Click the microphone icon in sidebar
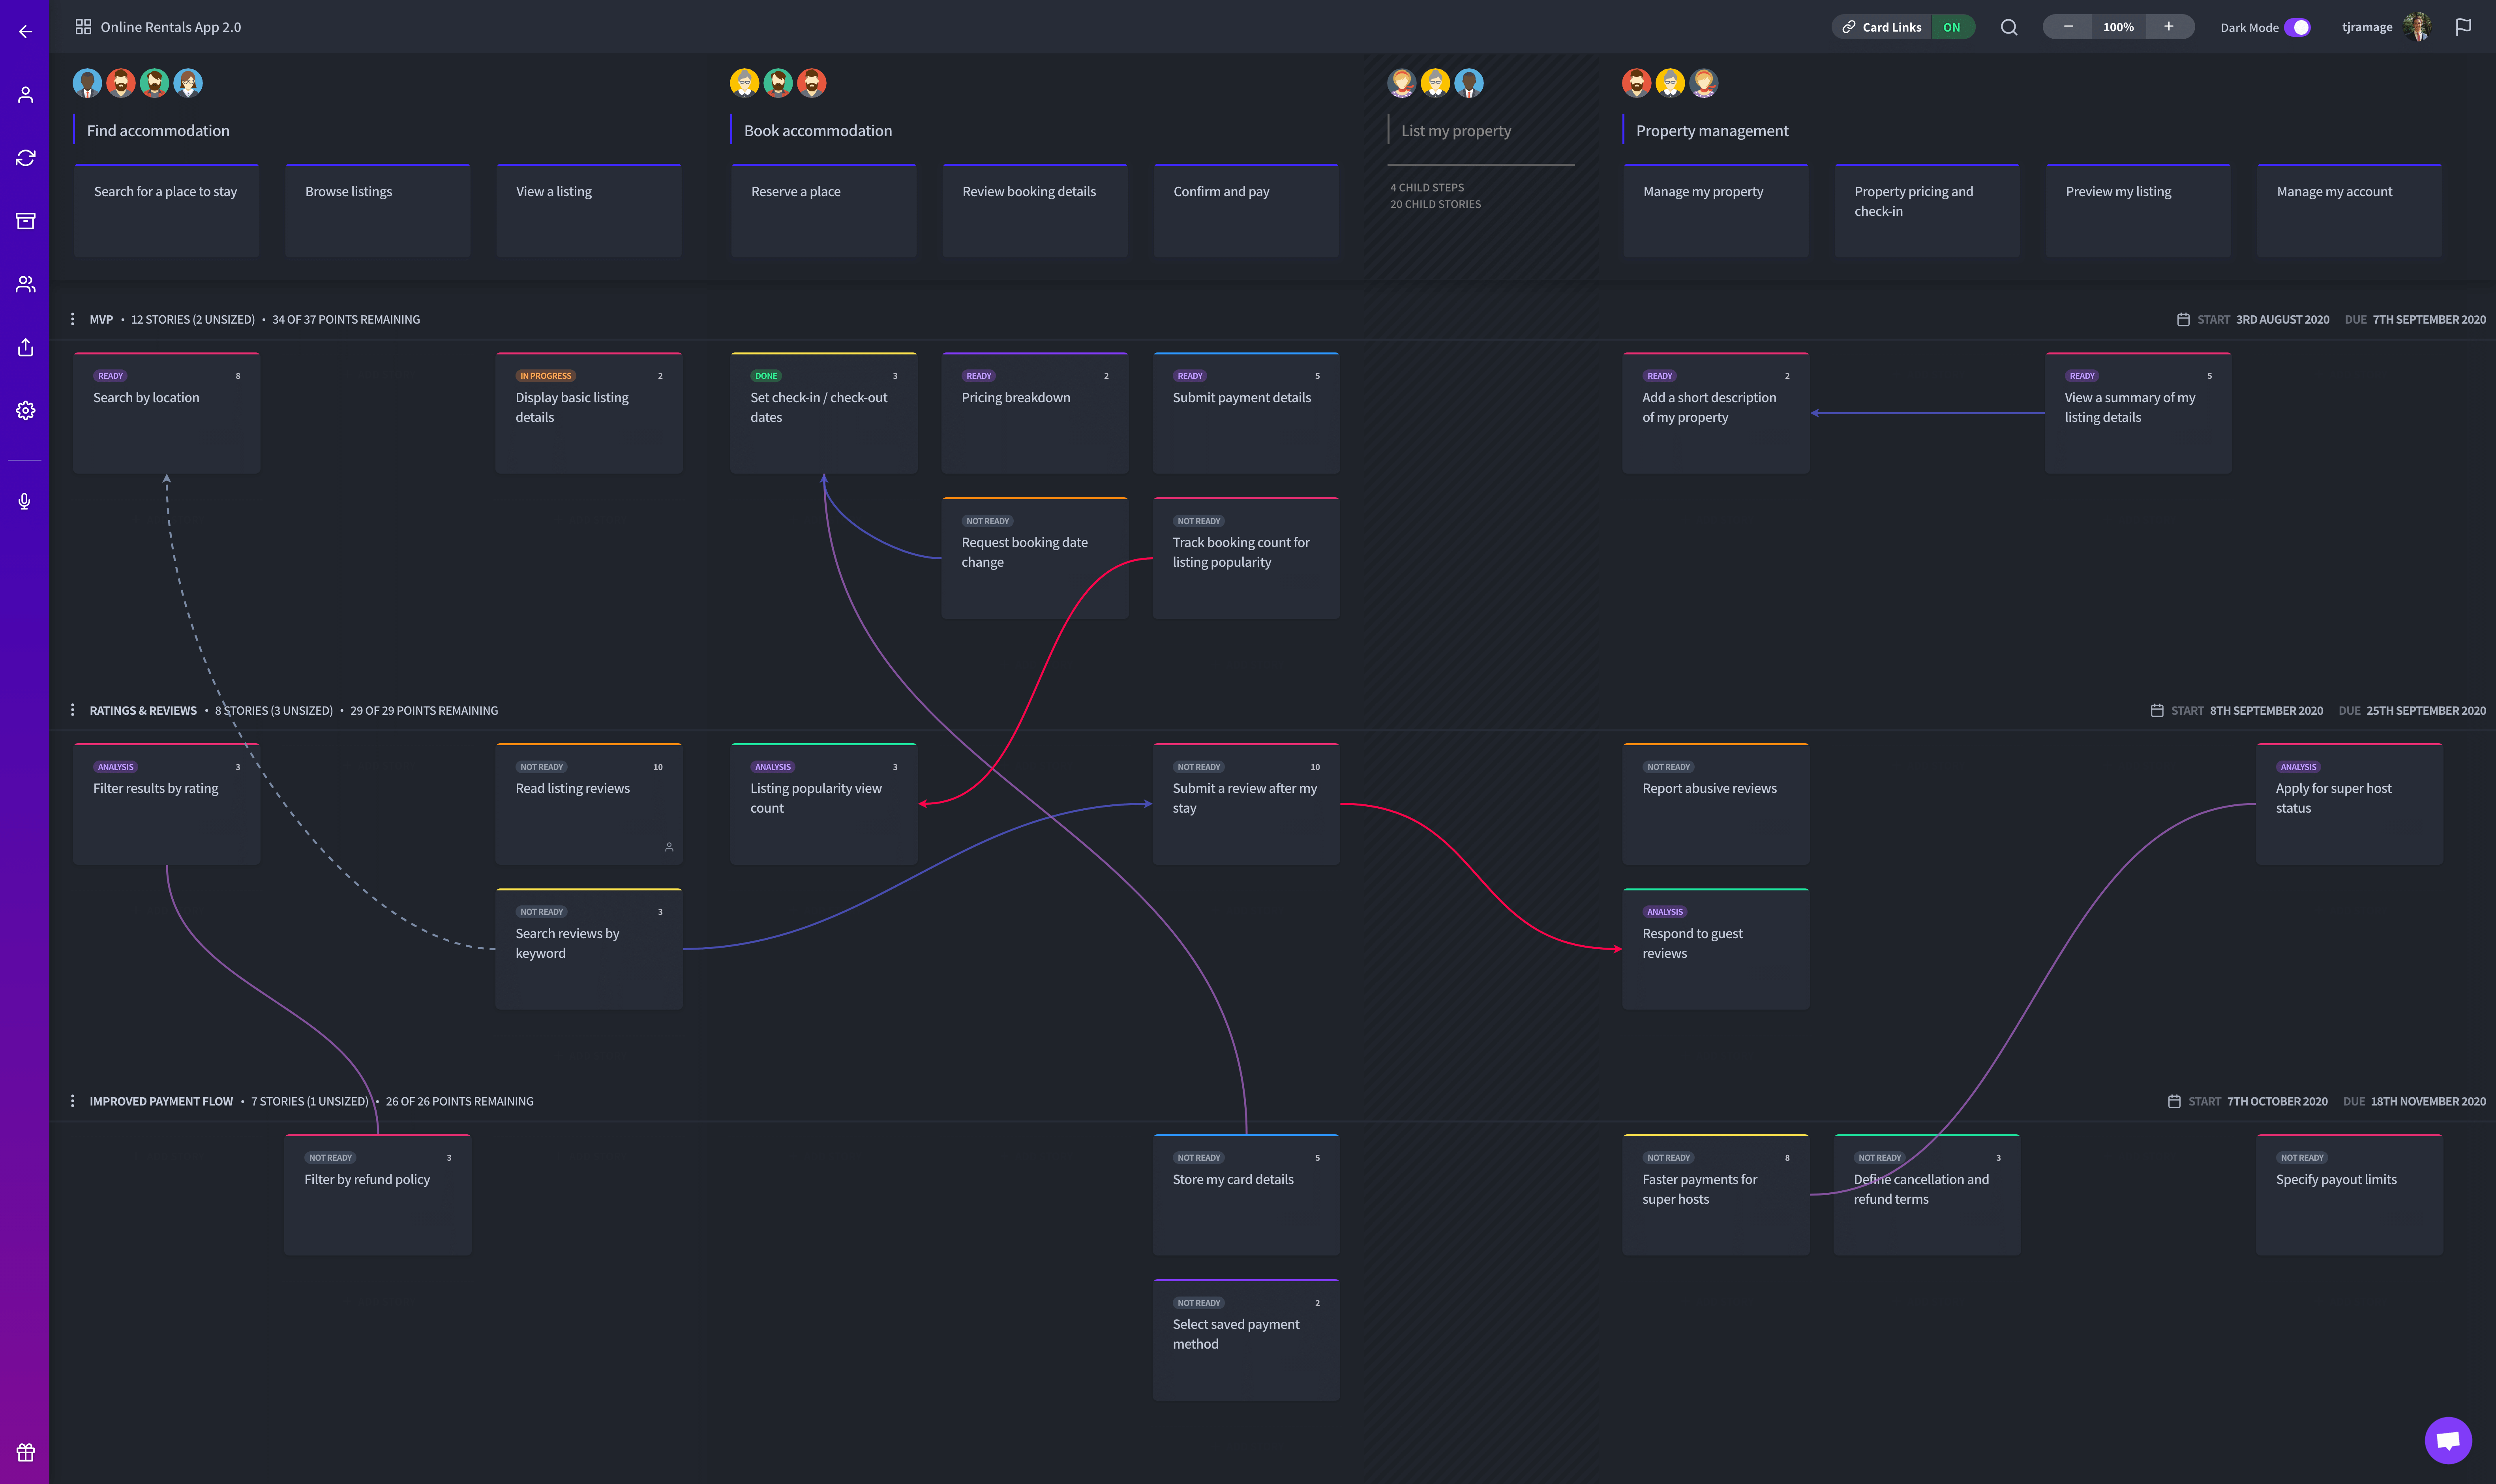The width and height of the screenshot is (2496, 1484). tap(25, 501)
